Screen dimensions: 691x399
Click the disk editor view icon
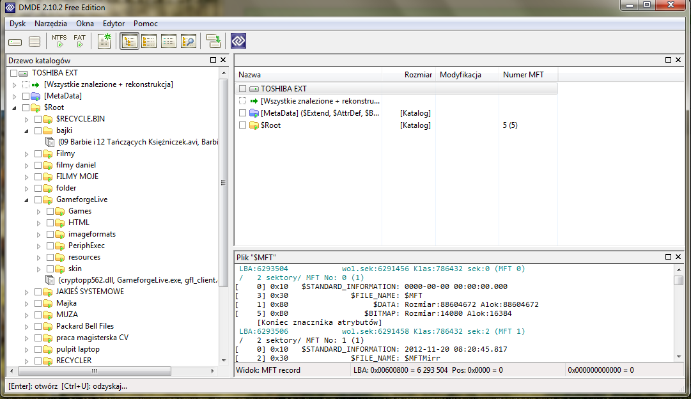pyautogui.click(x=169, y=41)
